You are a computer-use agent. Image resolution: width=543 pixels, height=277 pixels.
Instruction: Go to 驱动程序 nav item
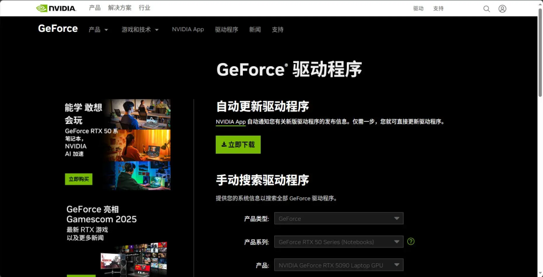pos(226,30)
